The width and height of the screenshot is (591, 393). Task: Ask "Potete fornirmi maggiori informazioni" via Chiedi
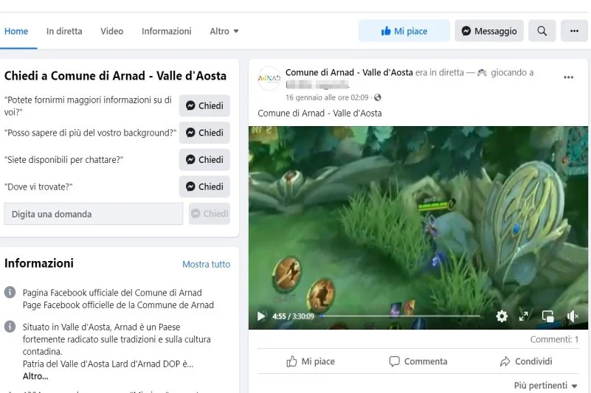(x=204, y=106)
